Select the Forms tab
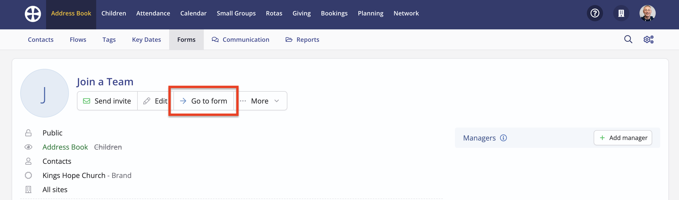679x200 pixels. tap(186, 39)
